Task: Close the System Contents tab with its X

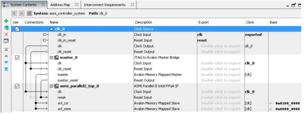Action: click(43, 5)
